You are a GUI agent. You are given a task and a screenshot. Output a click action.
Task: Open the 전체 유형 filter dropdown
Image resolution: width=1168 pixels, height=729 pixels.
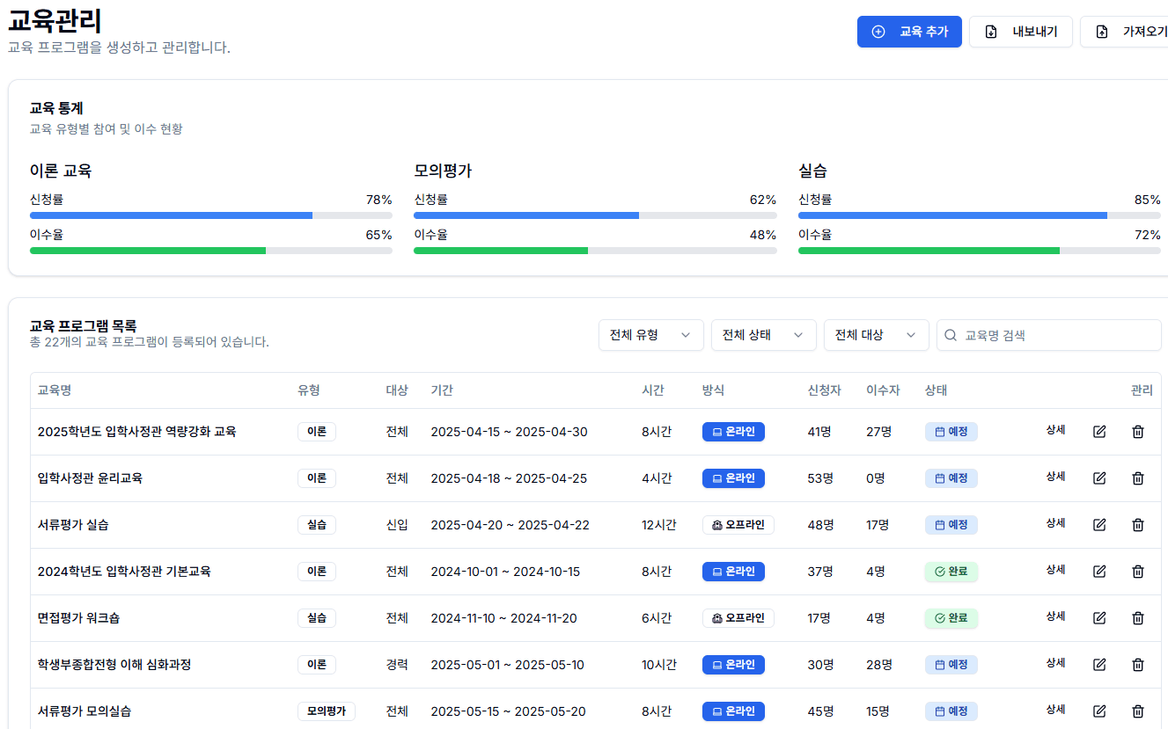(651, 335)
